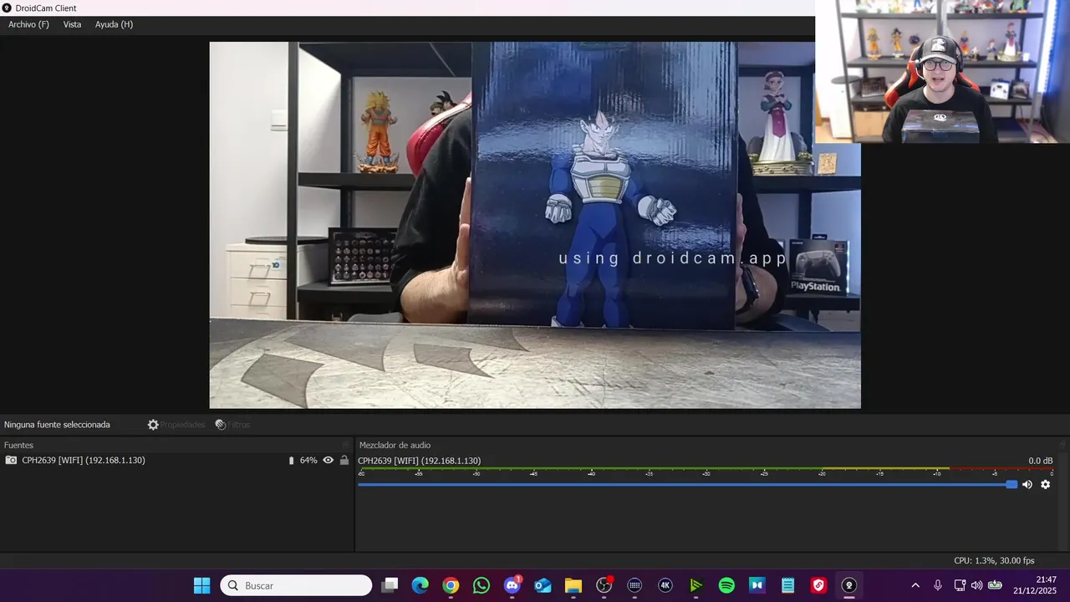Open the 4K app from the taskbar
This screenshot has width=1070, height=602.
(665, 585)
